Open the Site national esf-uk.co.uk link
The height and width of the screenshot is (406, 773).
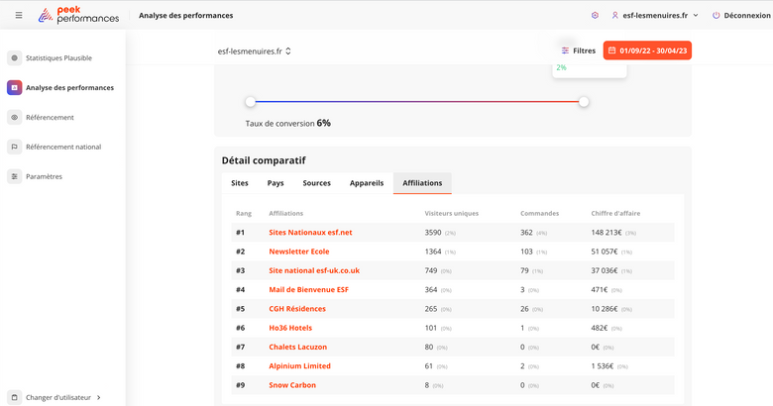[314, 270]
